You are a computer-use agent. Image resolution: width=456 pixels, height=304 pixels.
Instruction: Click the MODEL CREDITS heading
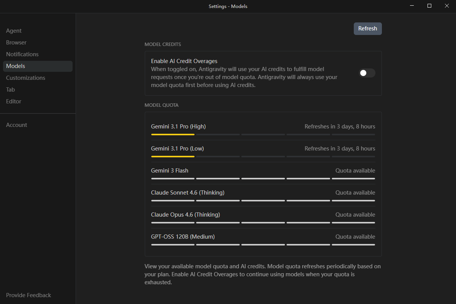(163, 44)
